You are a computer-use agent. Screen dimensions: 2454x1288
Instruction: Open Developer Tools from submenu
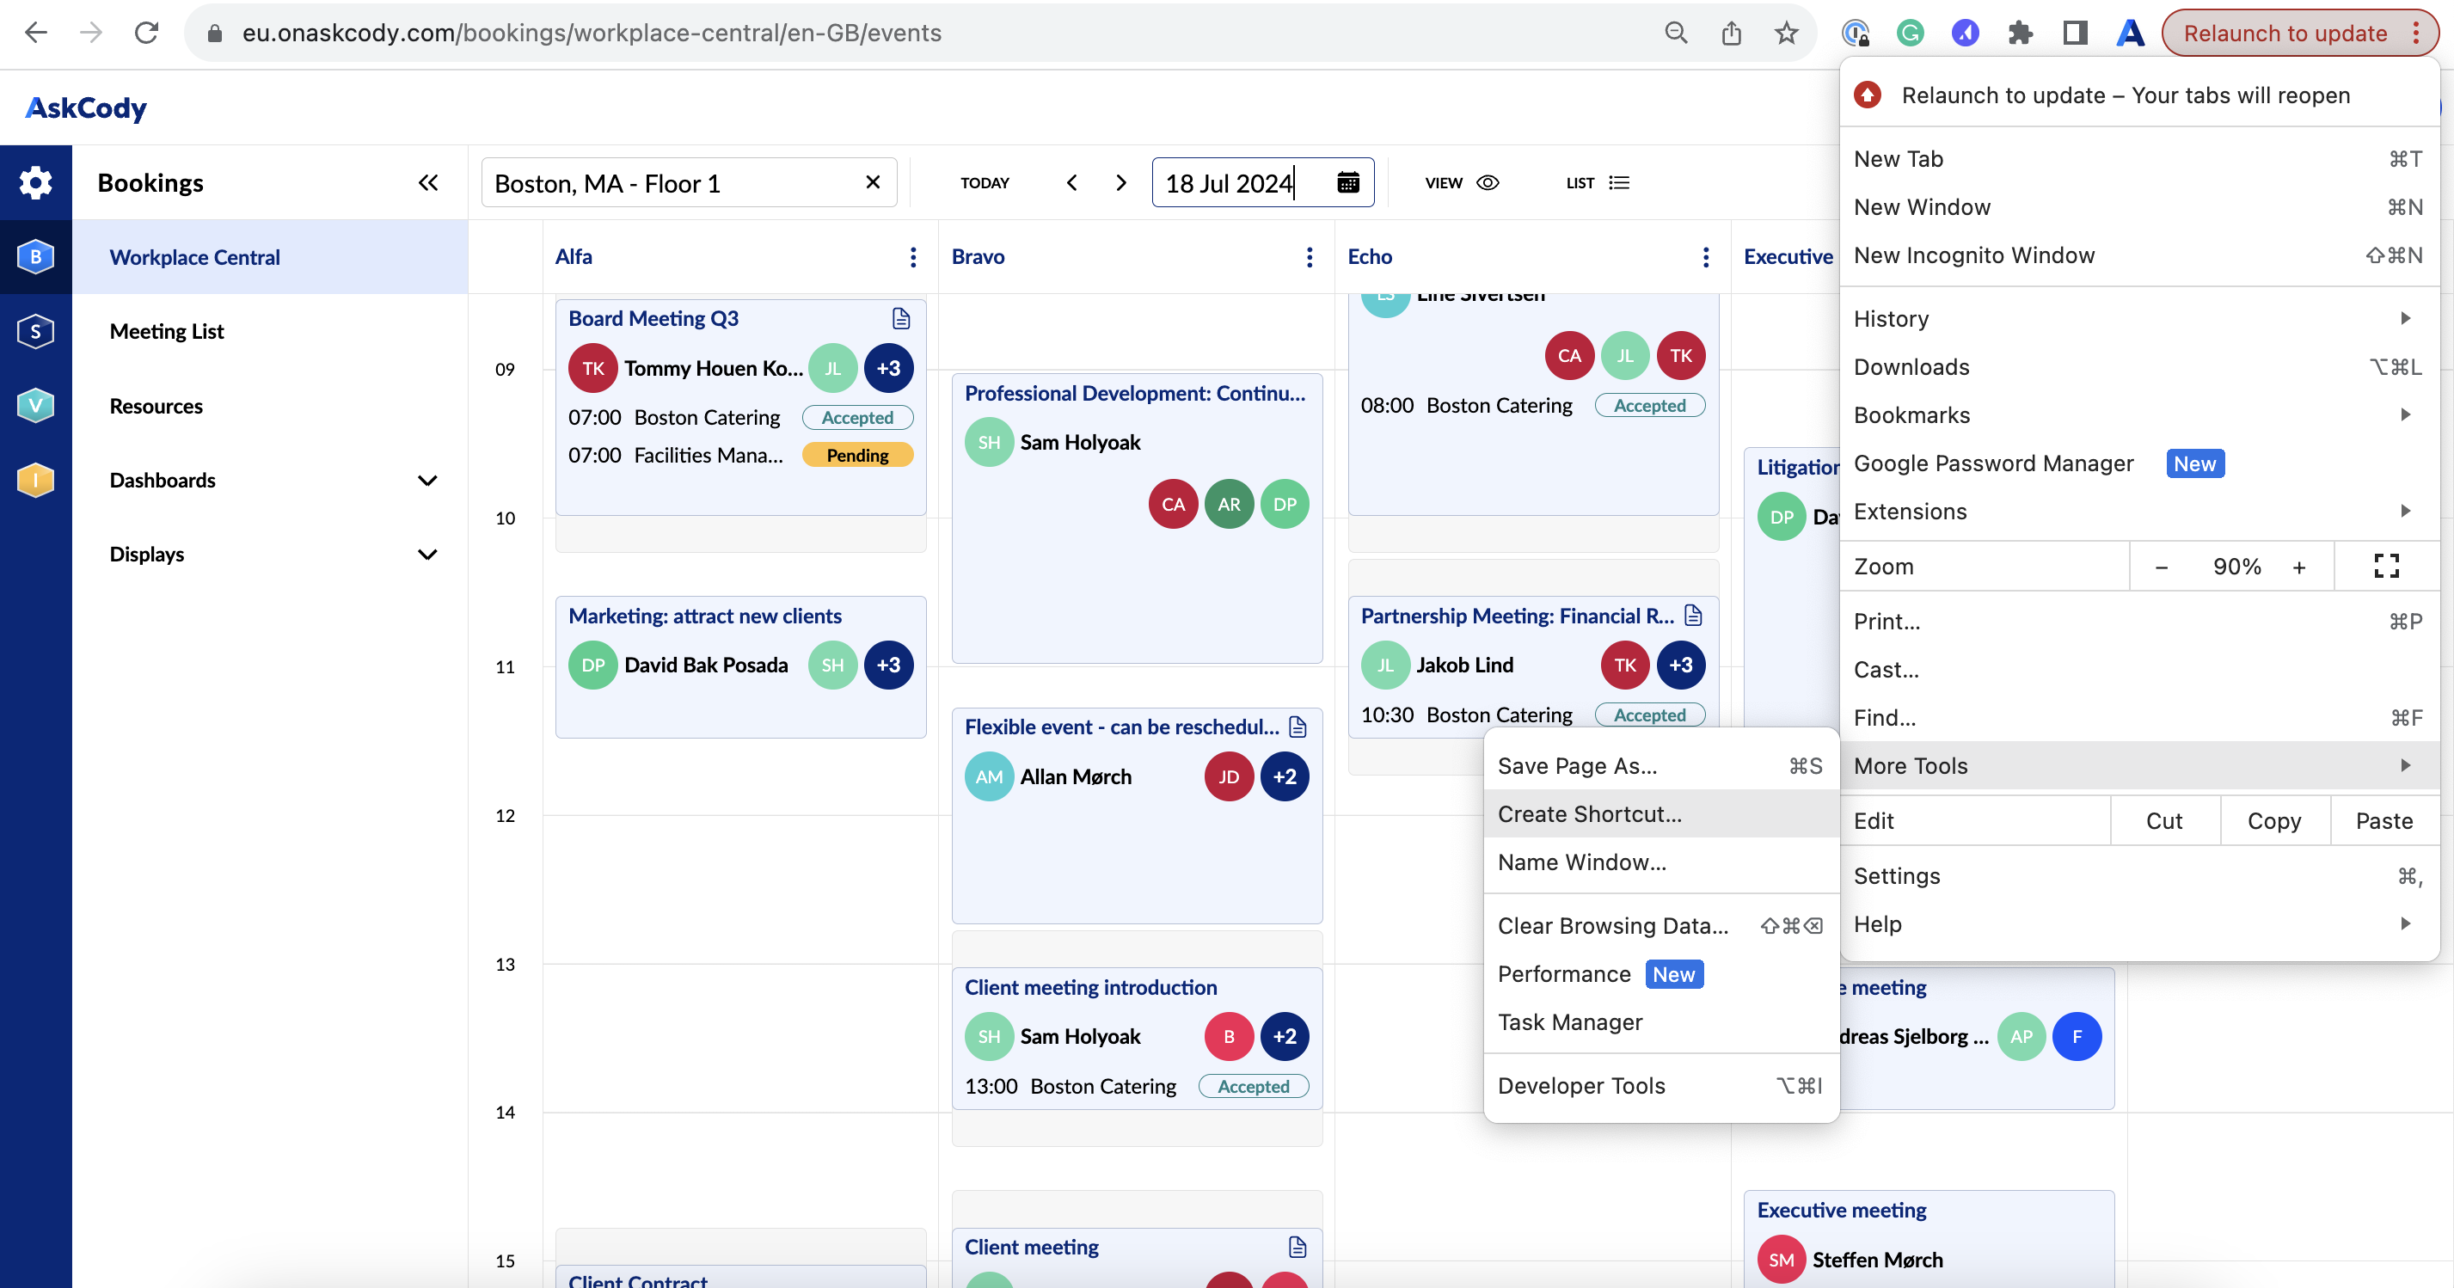[x=1660, y=1085]
